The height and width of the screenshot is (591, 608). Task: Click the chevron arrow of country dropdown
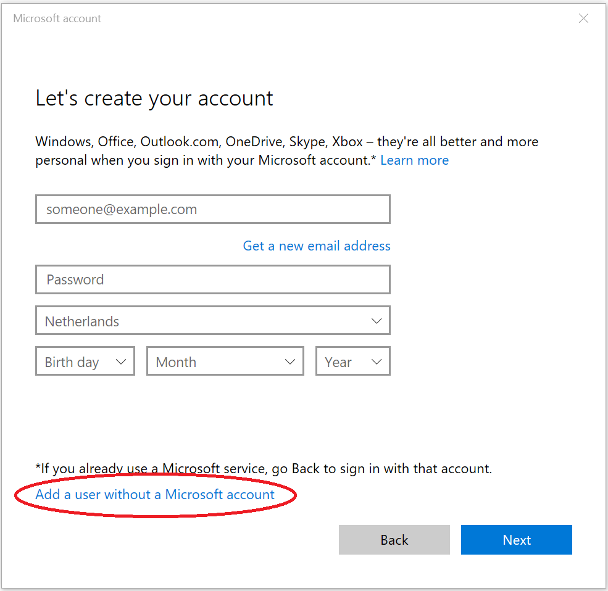(x=377, y=321)
